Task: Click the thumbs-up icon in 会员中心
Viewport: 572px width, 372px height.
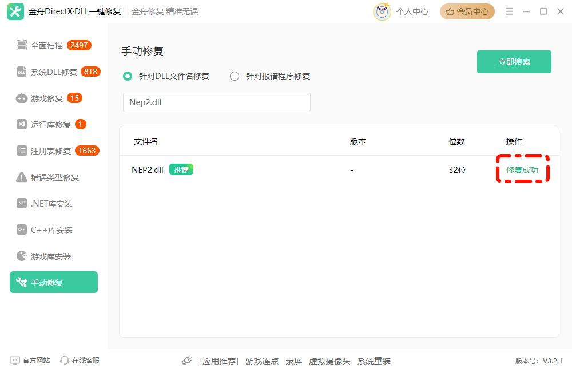Action: (x=450, y=11)
